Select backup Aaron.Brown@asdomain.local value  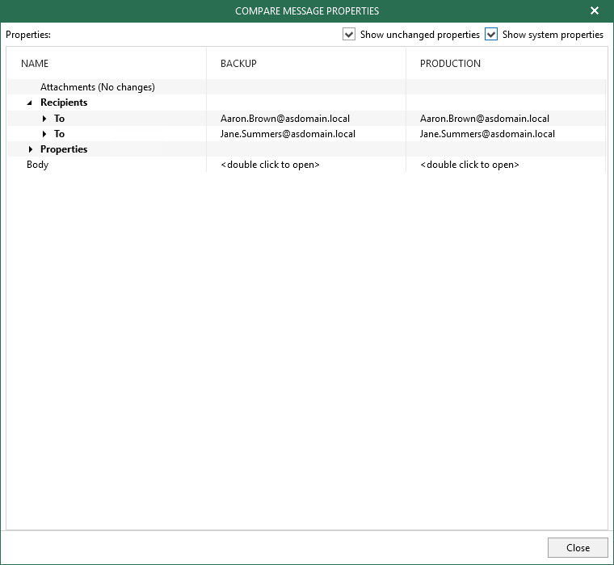click(x=284, y=119)
